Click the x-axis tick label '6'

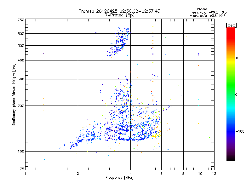[x=161, y=174]
